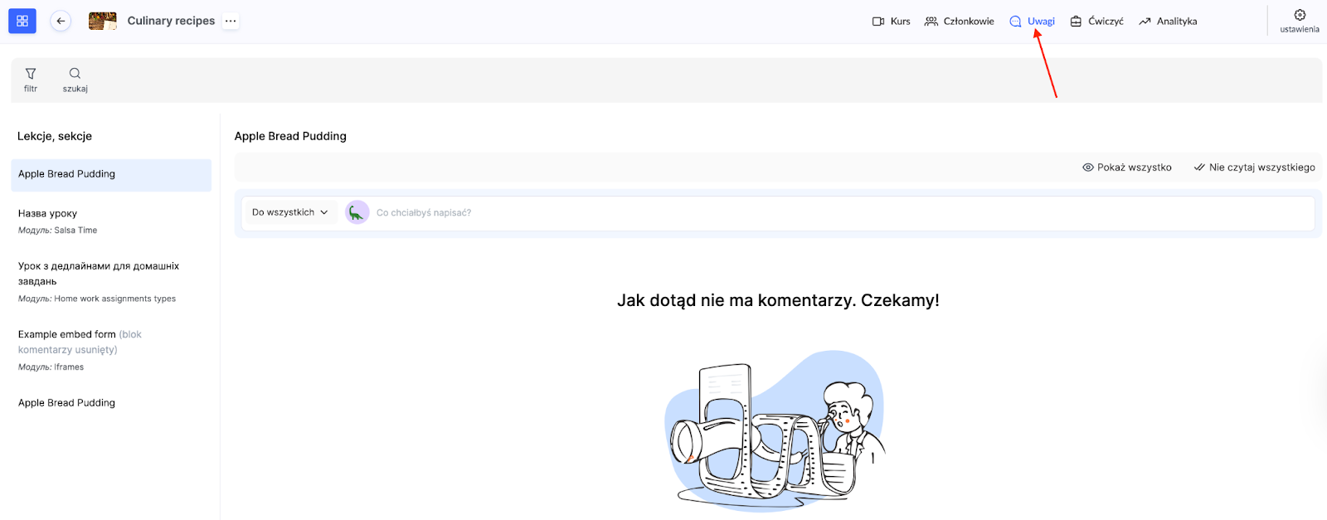This screenshot has height=520, width=1327.
Task: Click the dinosaur user avatar
Action: (357, 213)
